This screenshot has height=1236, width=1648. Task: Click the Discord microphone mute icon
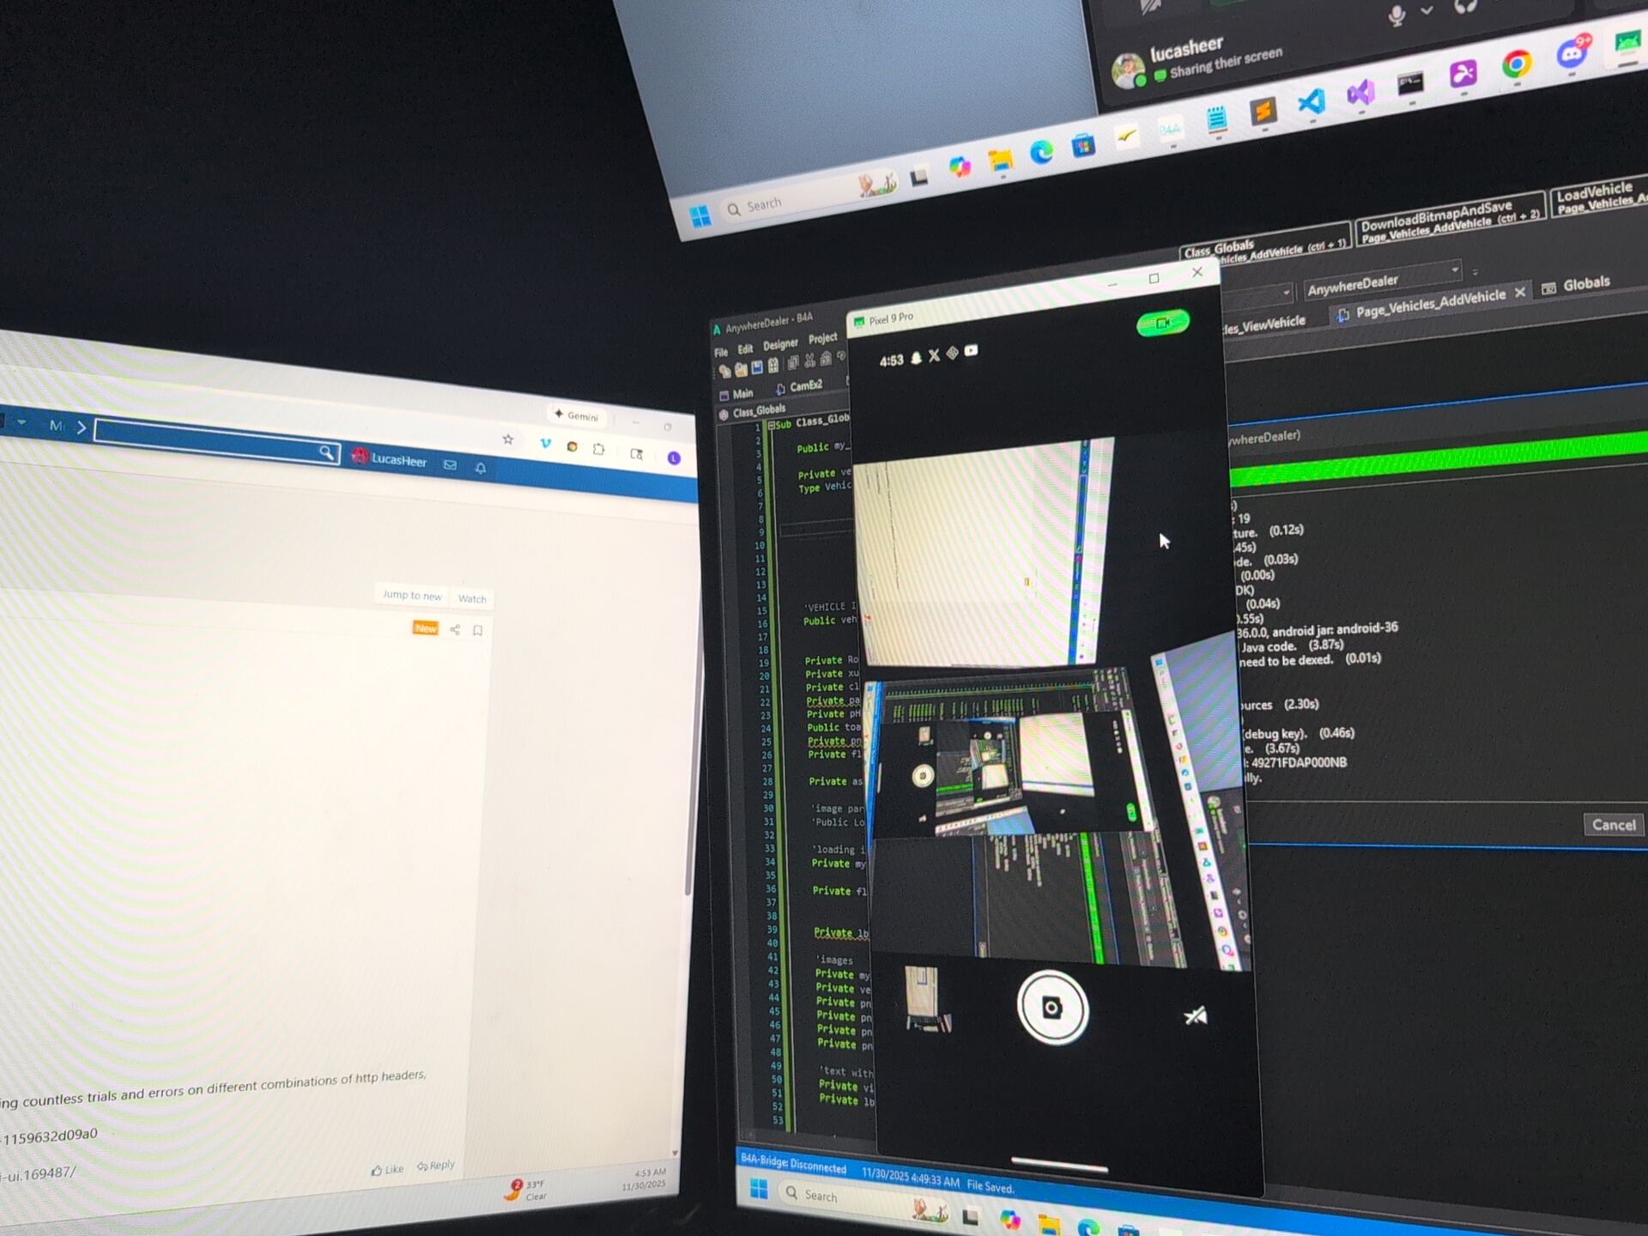pyautogui.click(x=1397, y=15)
